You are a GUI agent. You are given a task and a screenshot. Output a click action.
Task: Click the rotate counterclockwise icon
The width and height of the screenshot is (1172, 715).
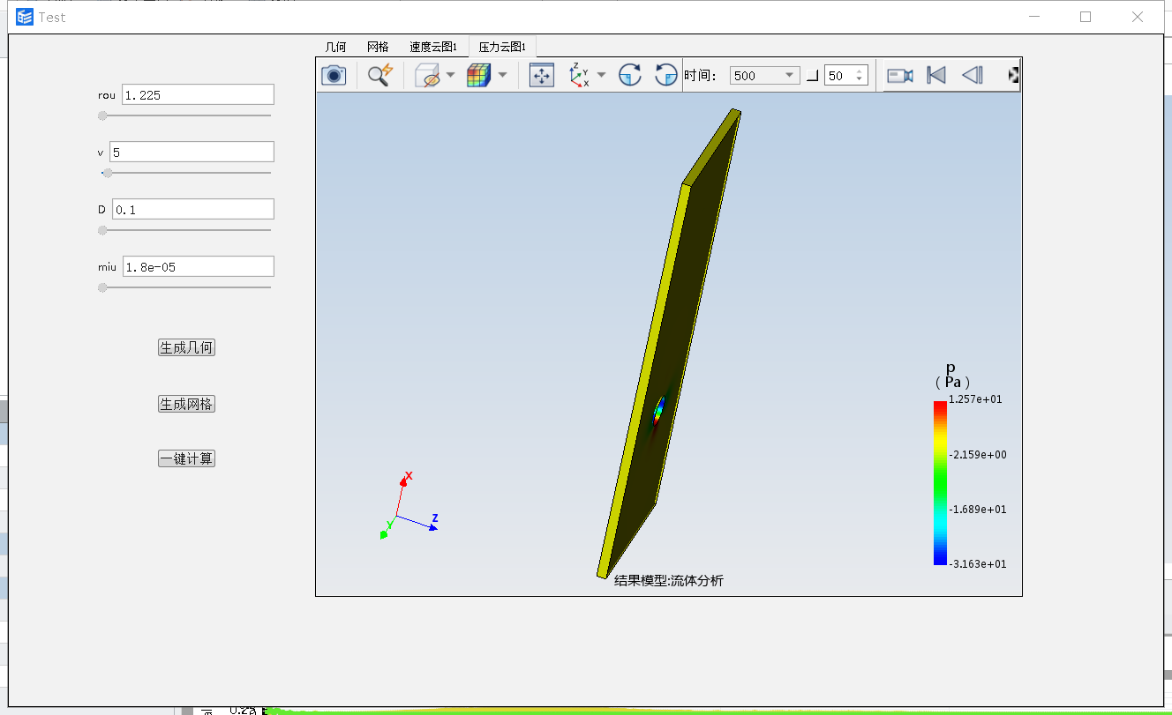[666, 76]
